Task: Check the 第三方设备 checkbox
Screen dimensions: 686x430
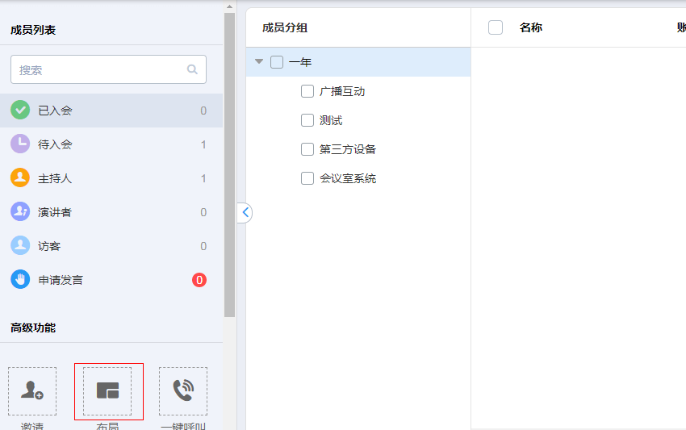Action: [x=307, y=149]
